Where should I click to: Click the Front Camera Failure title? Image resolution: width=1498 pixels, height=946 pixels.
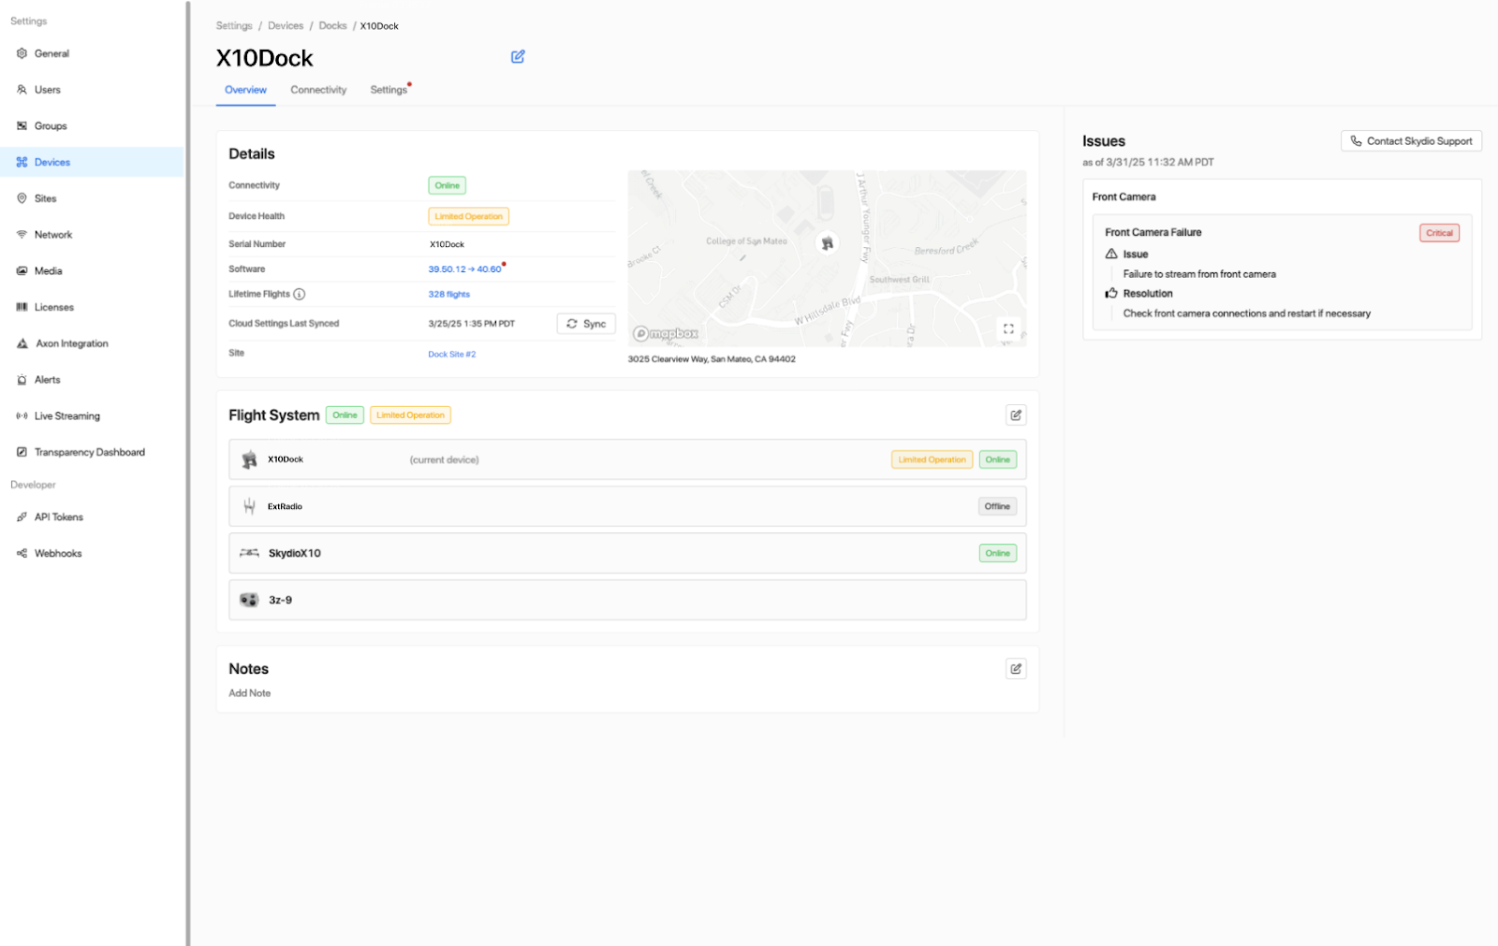[1153, 232]
